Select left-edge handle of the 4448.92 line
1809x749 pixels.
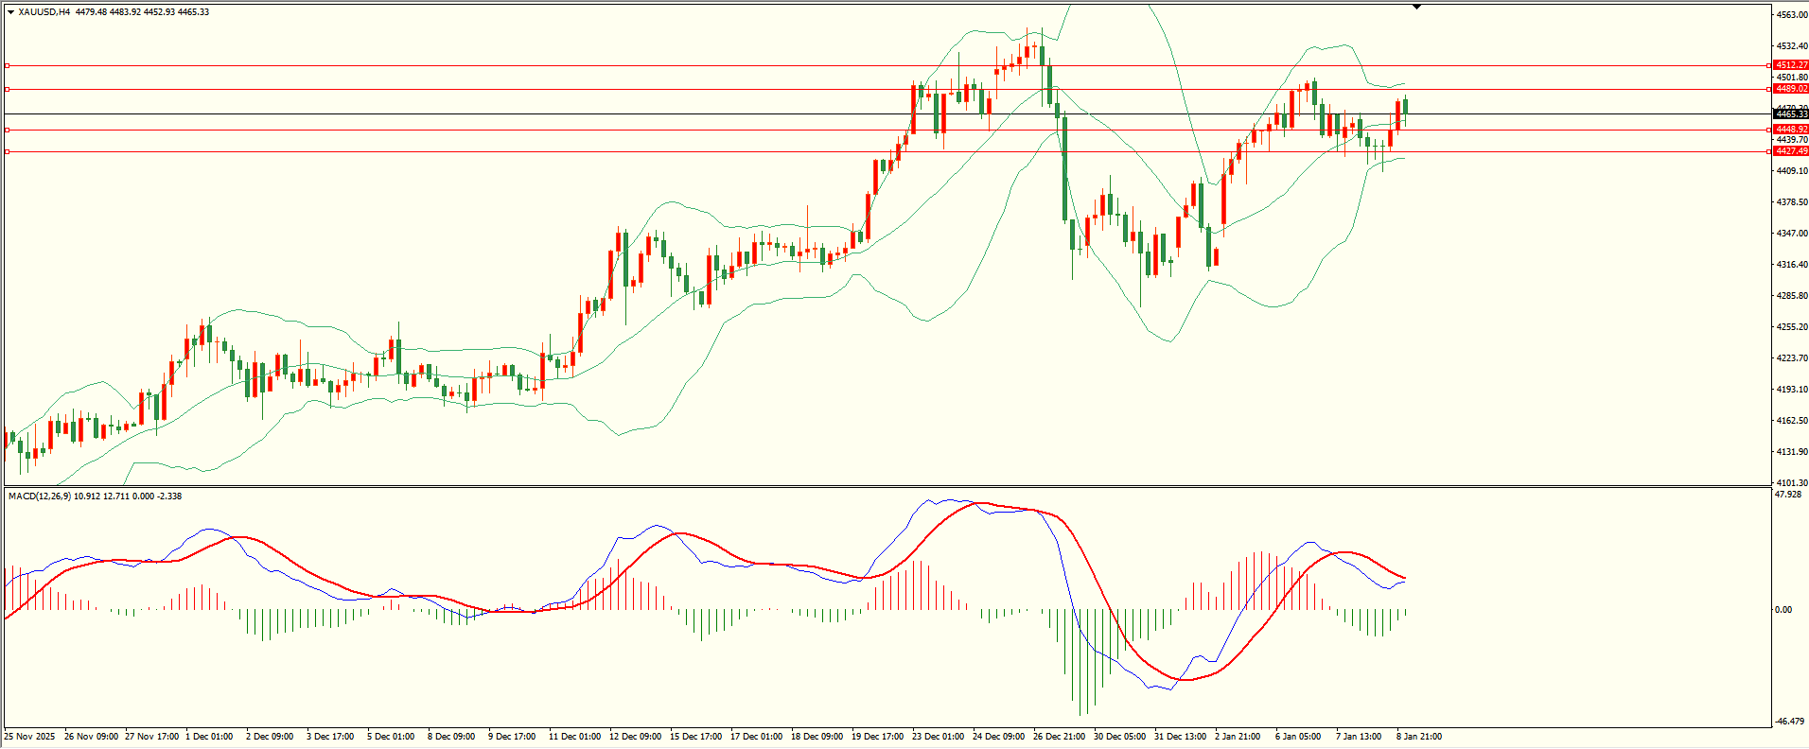tap(8, 130)
